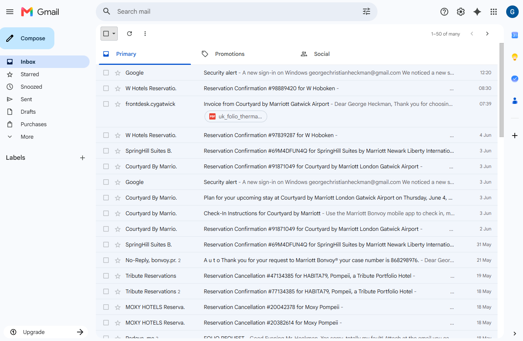Viewport: 523px width, 341px height.
Task: Open Reservation Confirmation #77134385 HABITA79 email
Action: [x=297, y=291]
